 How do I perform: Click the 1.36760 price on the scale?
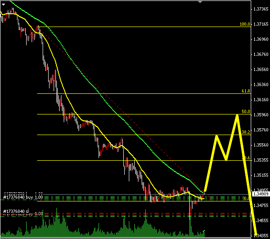click(x=261, y=54)
